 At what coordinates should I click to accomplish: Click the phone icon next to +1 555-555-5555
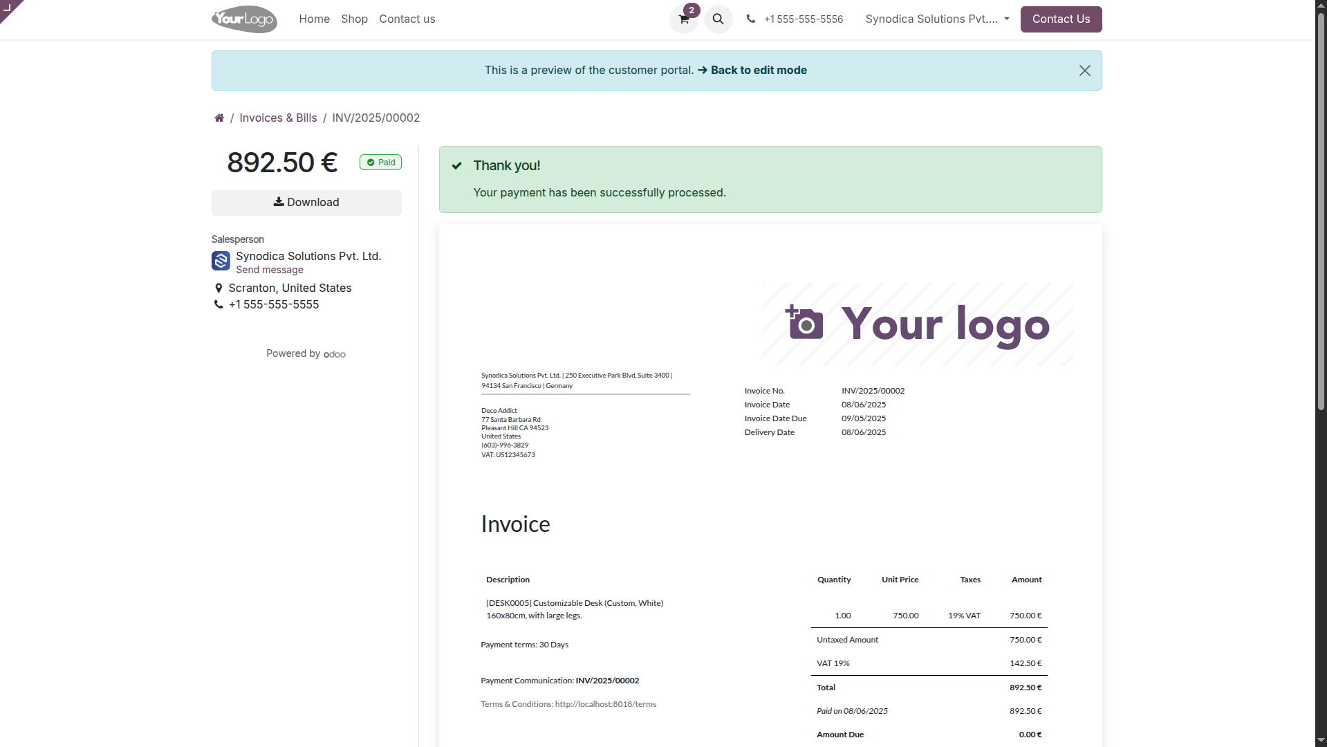[x=219, y=305]
